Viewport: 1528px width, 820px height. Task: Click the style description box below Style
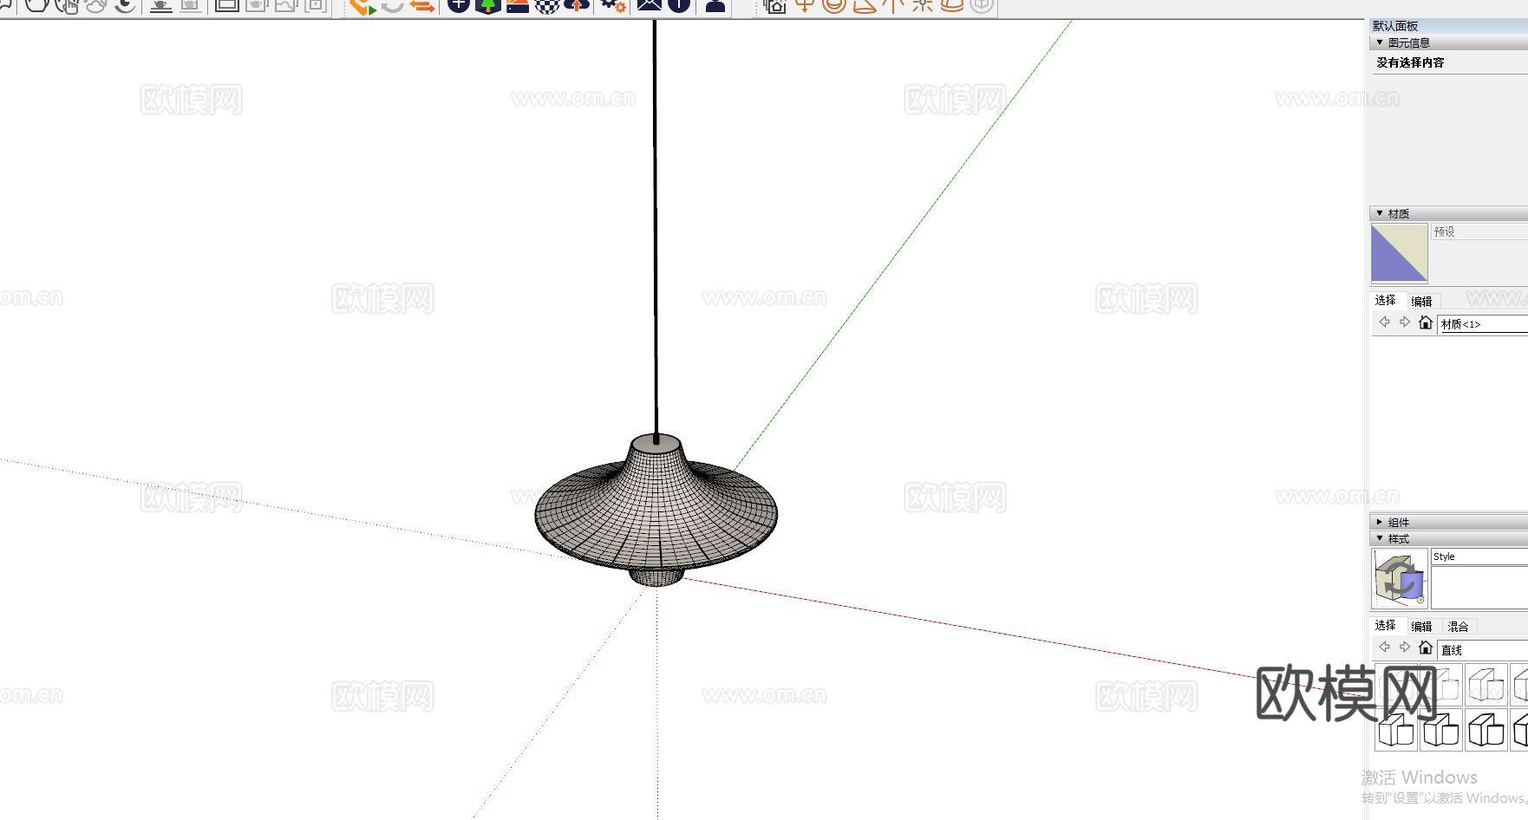1479,589
